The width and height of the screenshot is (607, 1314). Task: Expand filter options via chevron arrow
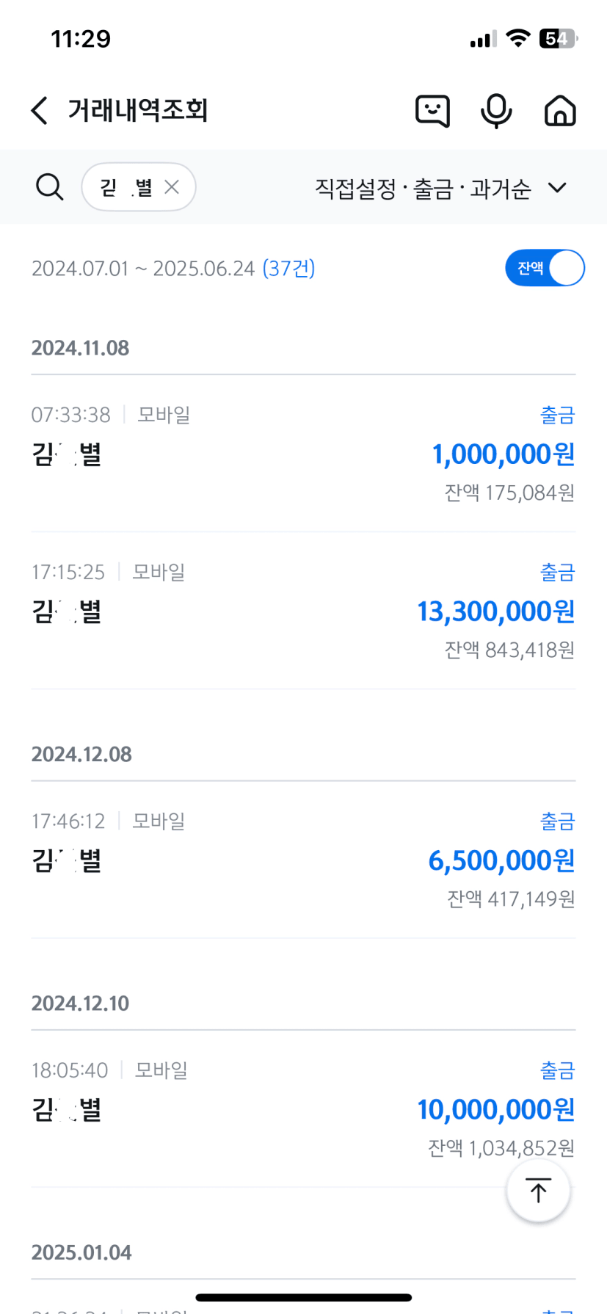click(557, 188)
